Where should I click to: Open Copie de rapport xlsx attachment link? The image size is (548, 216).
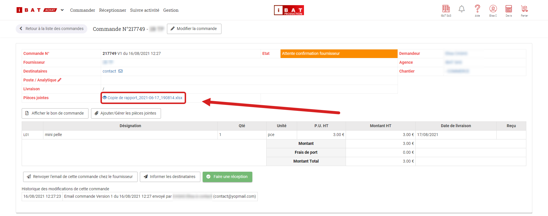click(145, 98)
